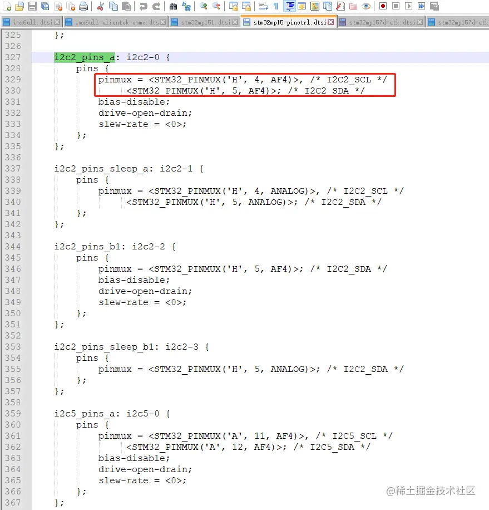
Task: Open the user-defined language dialog icon
Action: [x=302, y=6]
